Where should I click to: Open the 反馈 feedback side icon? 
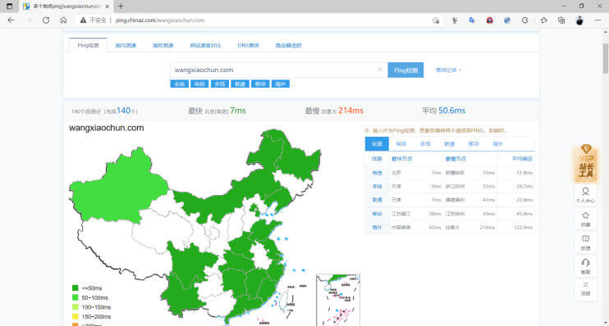[x=585, y=242]
